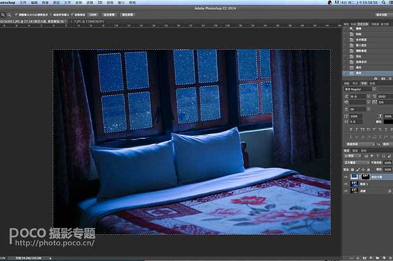Toggle resize windows to fit checkbox
The image size is (393, 261).
[x=16, y=15]
